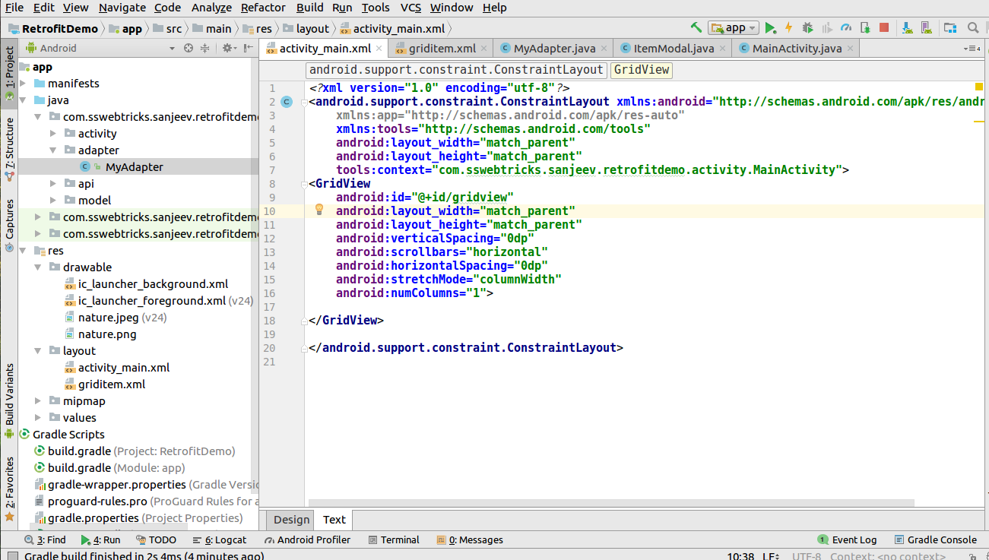Click gutter class icon on line 2
989x560 pixels.
[286, 101]
